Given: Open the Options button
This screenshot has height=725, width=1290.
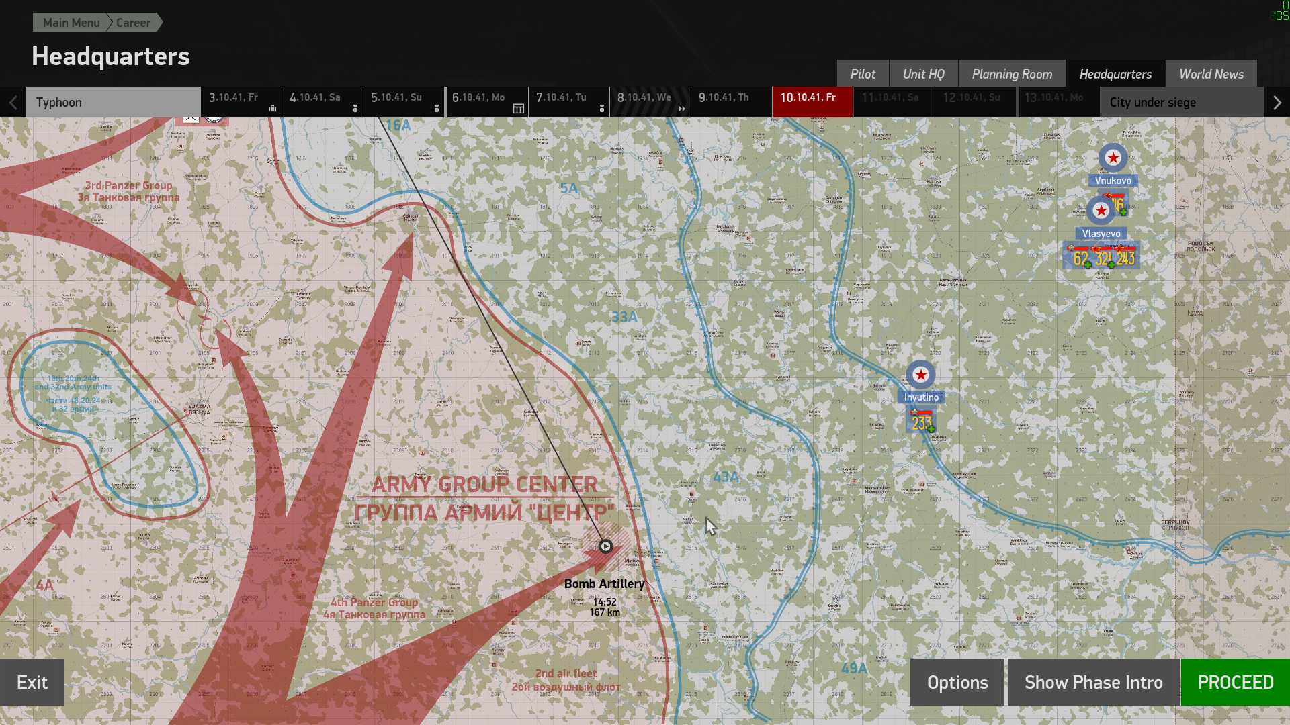Looking at the screenshot, I should 957,682.
